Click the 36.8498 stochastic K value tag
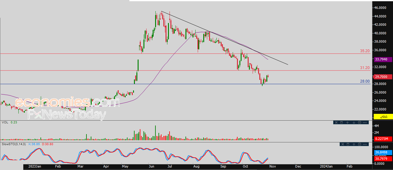This screenshot has width=393, height=170. (383, 152)
